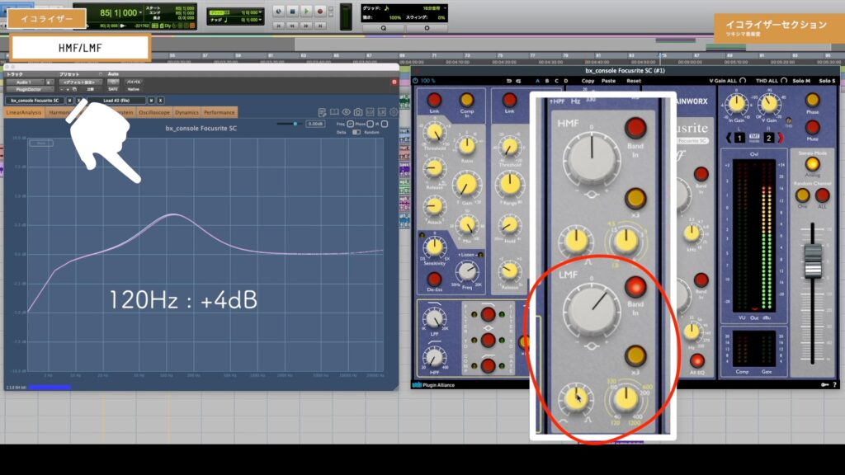
Task: Switch to the Dynamics tab
Action: pyautogui.click(x=187, y=112)
